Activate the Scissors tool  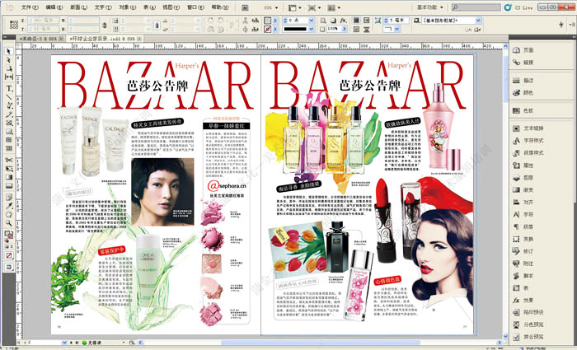click(x=9, y=160)
